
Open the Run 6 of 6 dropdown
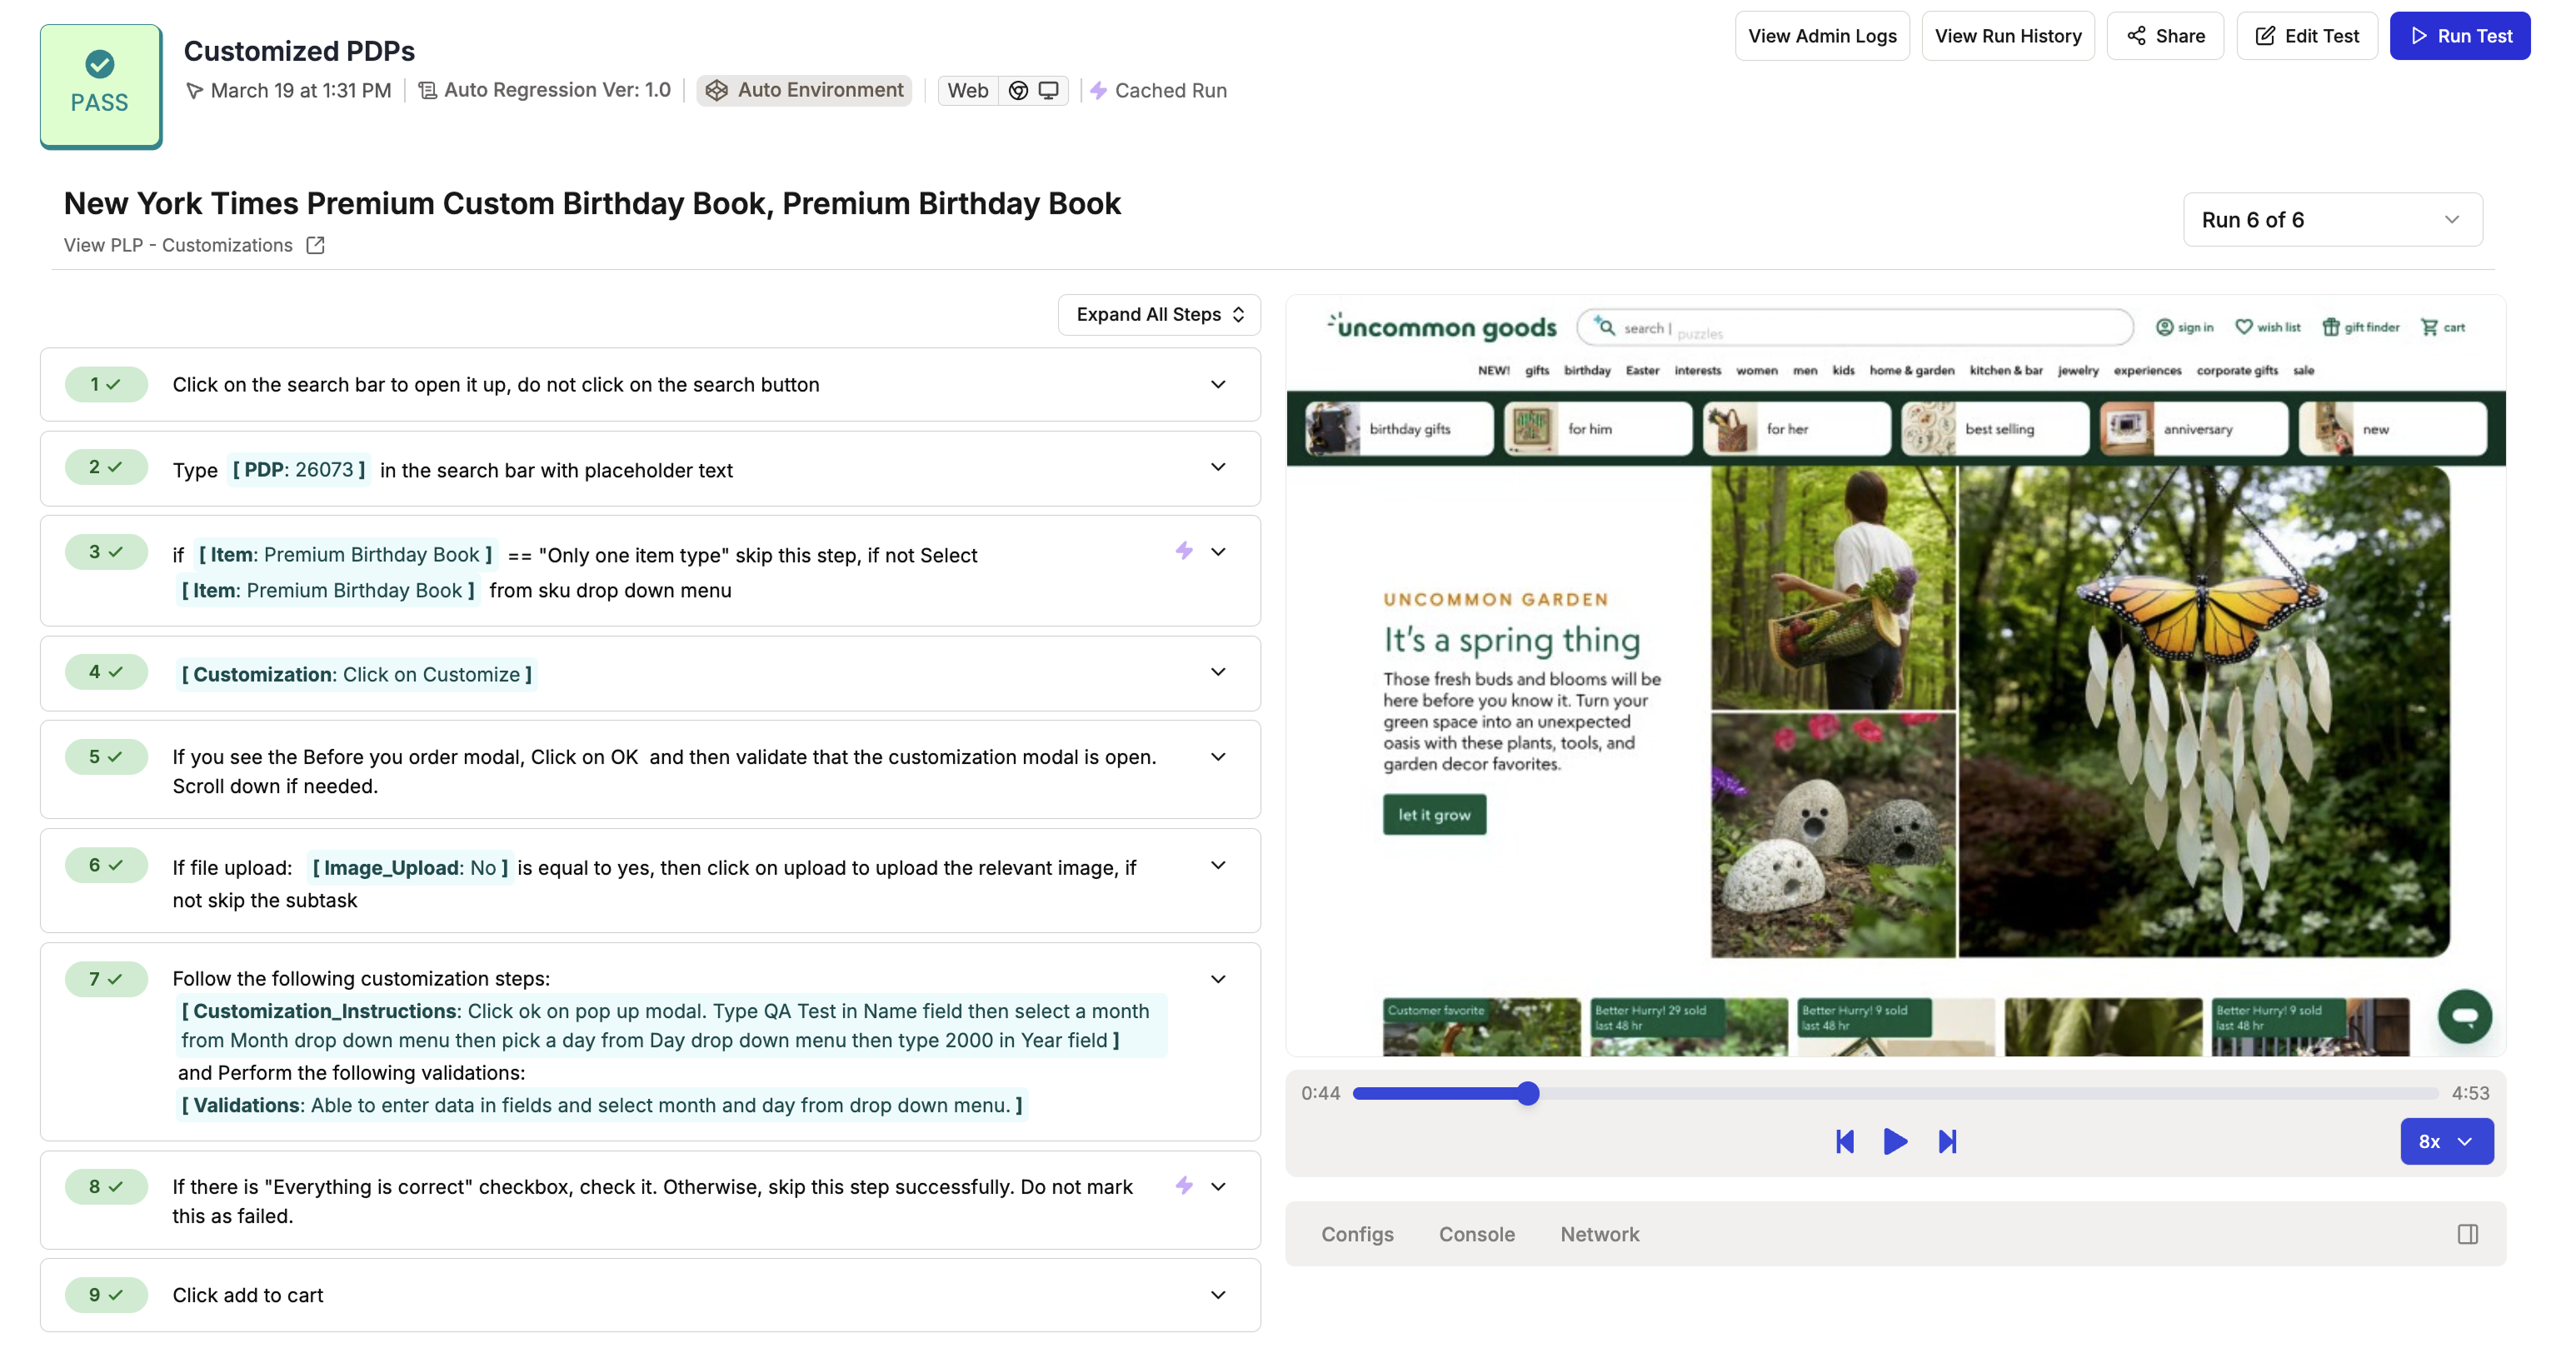pos(2331,219)
